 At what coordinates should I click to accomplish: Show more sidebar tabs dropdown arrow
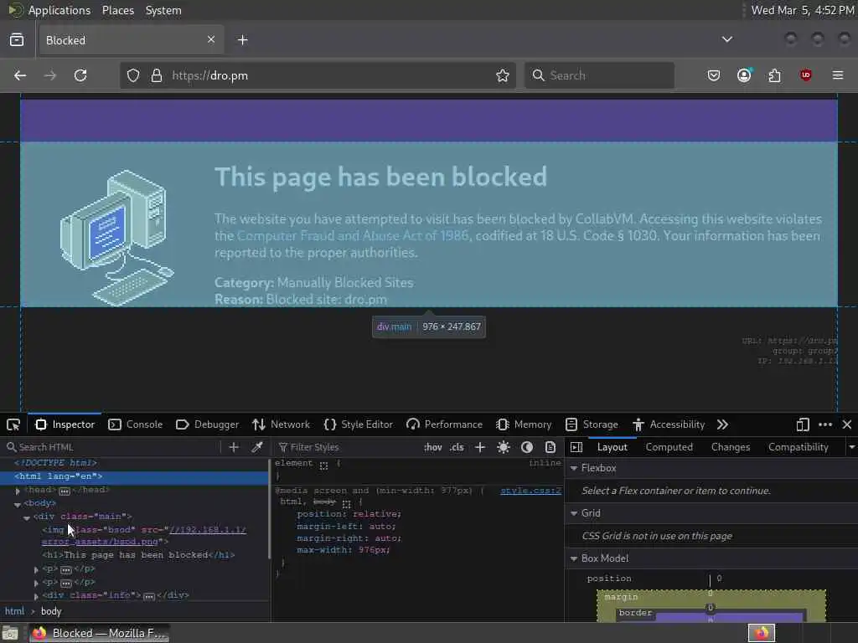click(x=851, y=447)
